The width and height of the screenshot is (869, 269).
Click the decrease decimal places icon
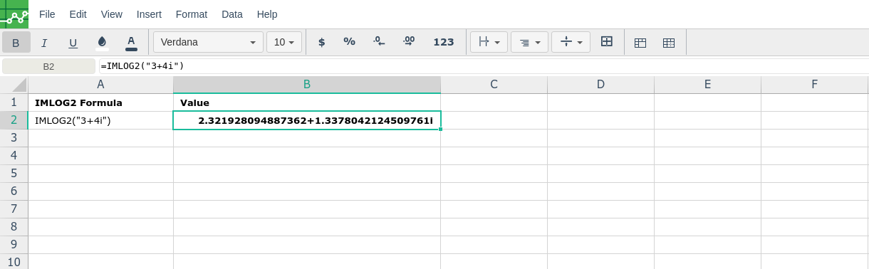pos(379,42)
